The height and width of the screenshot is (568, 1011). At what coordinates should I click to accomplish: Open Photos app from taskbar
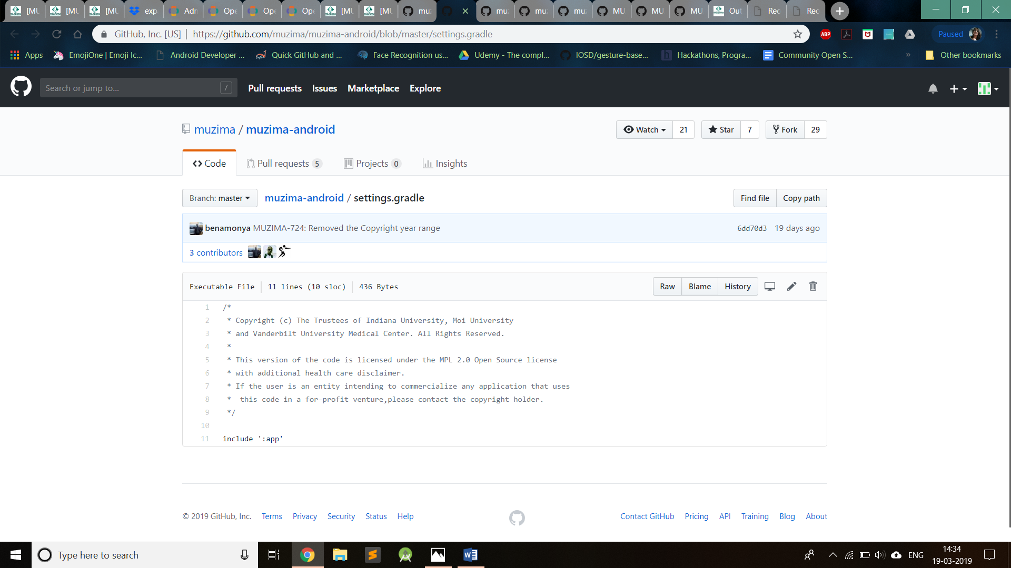[x=438, y=555]
